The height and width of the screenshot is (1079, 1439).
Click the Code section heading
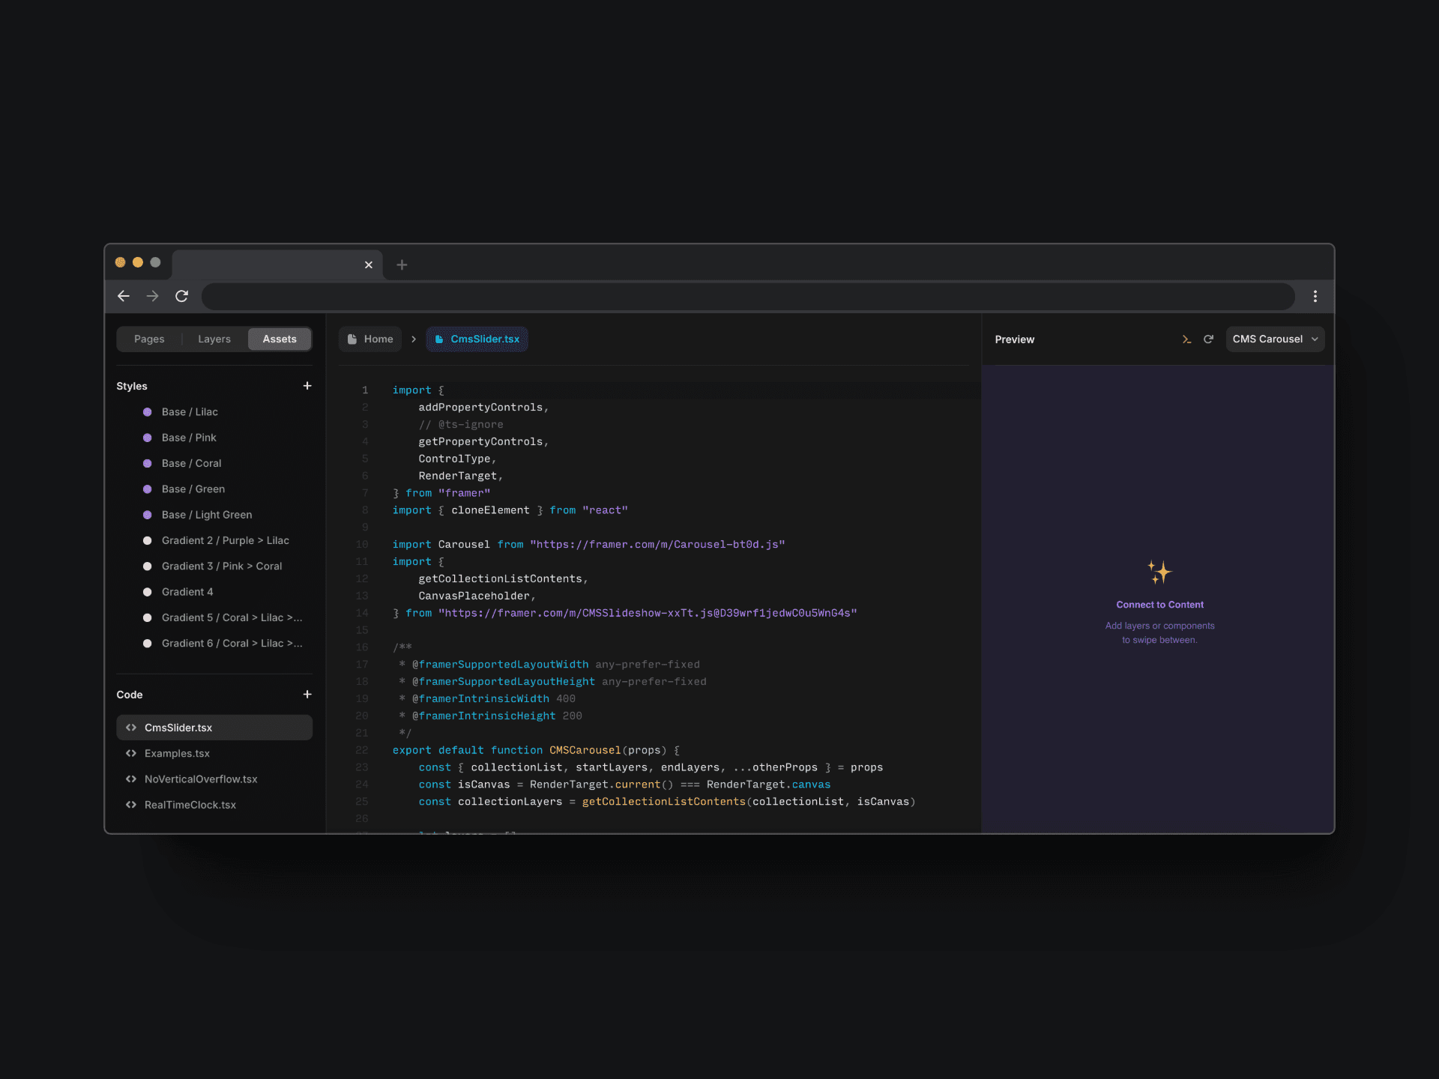130,695
